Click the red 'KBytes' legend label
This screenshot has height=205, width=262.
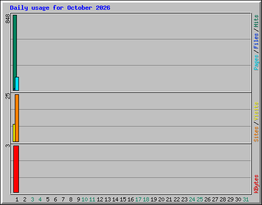(256, 184)
